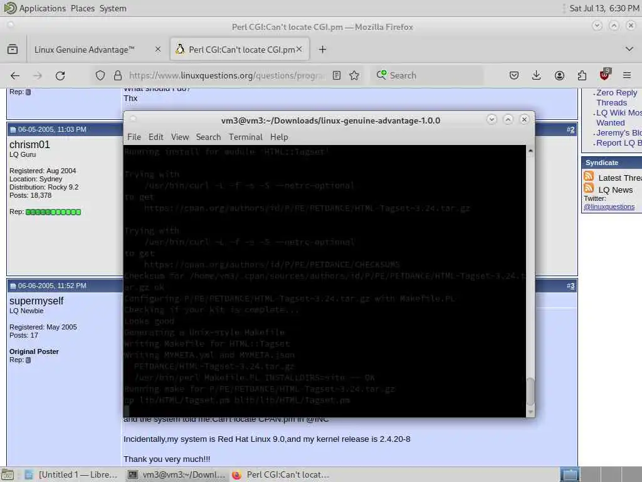Image resolution: width=642 pixels, height=482 pixels.
Task: Click the LQ News RSS icon
Action: 589,188
